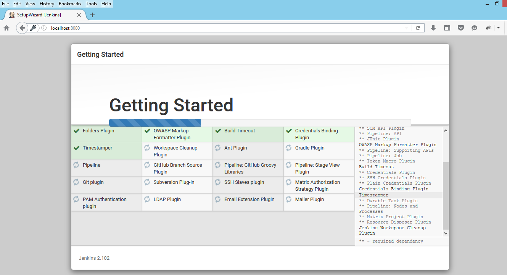Toggle the tab sidebar icon

click(447, 27)
